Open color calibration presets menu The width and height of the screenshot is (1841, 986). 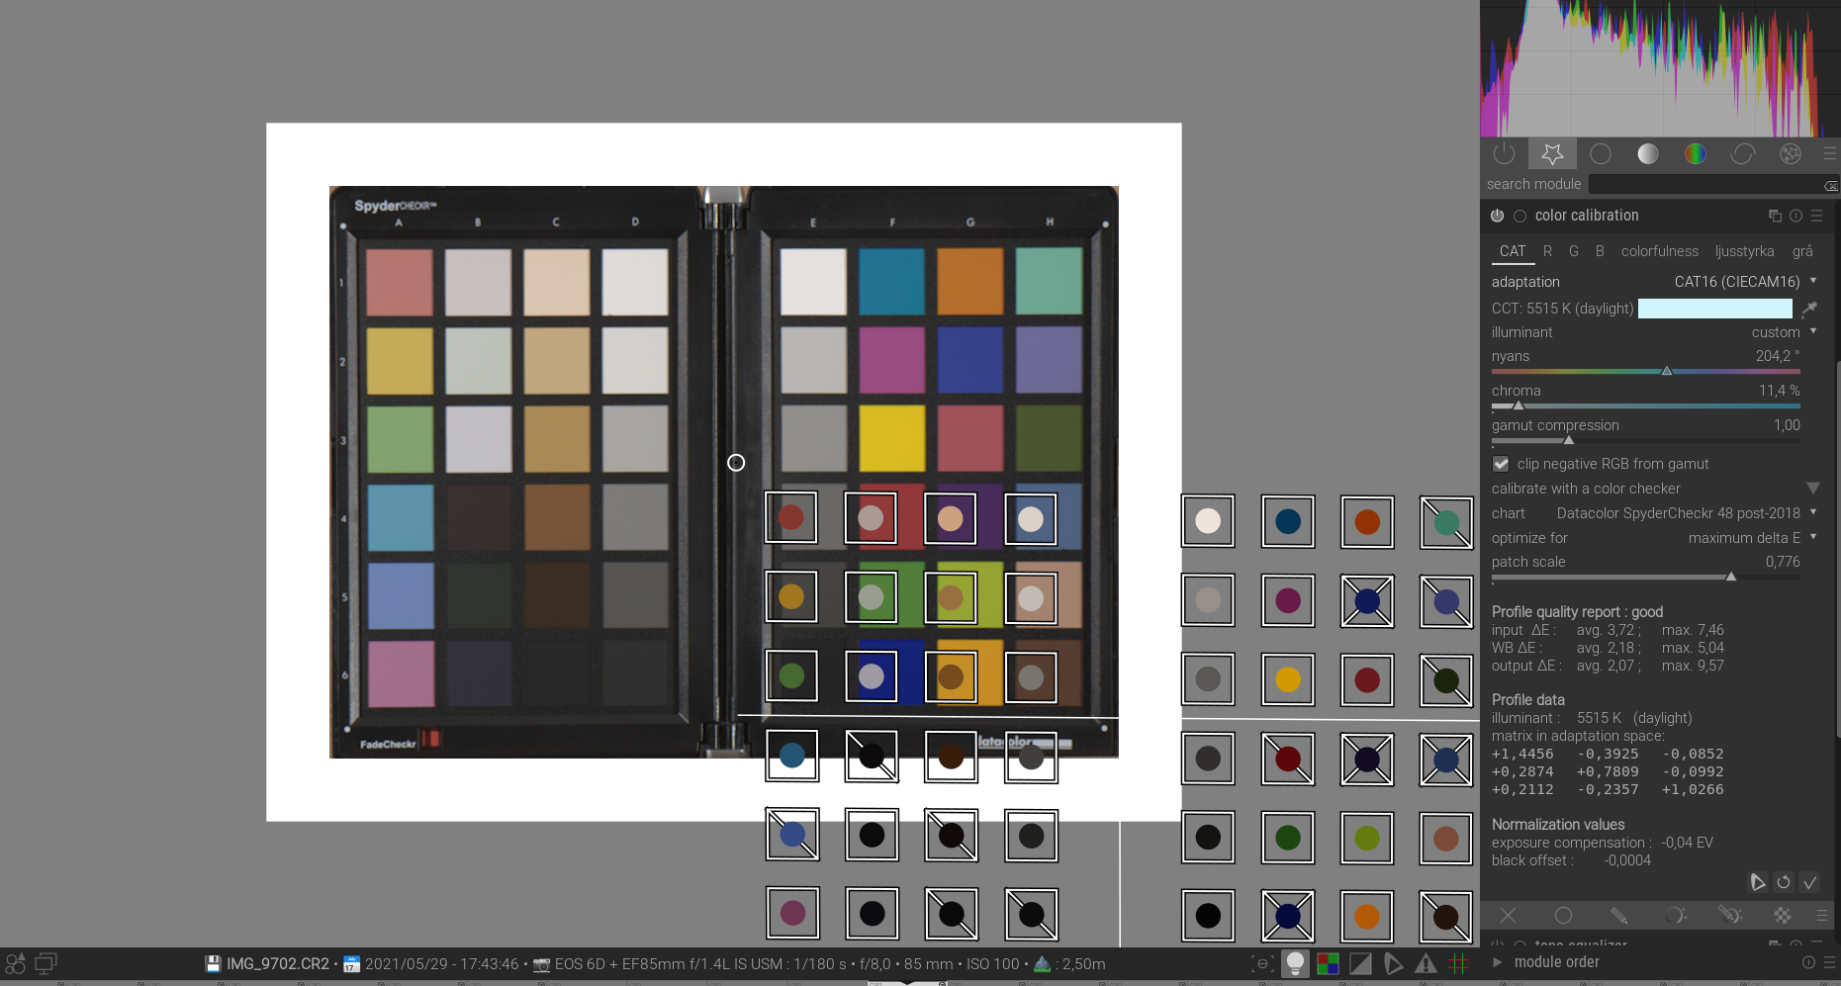click(x=1818, y=216)
